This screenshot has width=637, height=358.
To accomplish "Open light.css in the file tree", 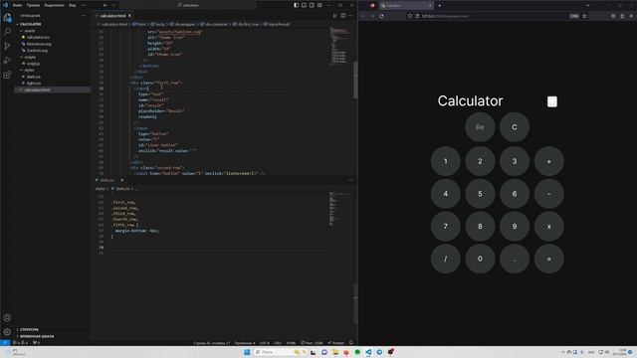I will click(34, 83).
